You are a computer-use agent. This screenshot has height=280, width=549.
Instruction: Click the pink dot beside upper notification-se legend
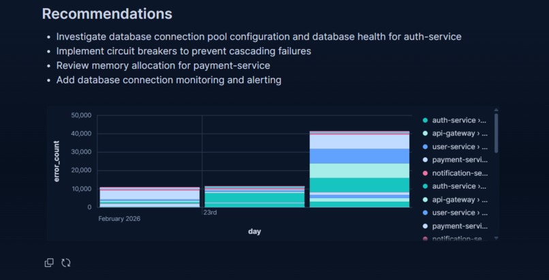pos(425,173)
